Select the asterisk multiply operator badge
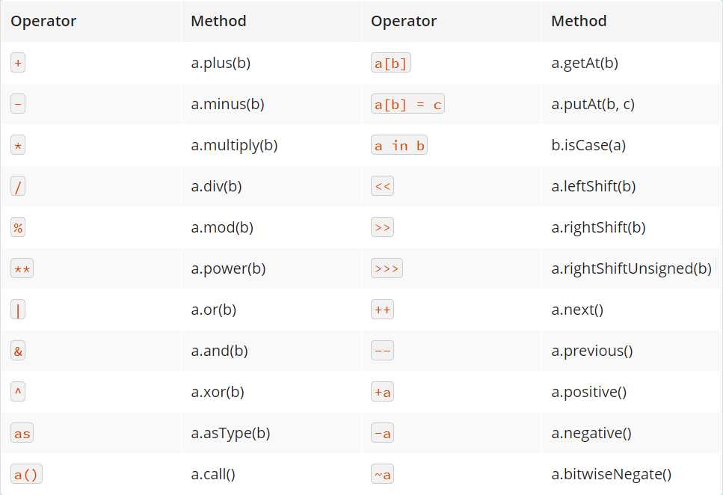 pos(18,146)
